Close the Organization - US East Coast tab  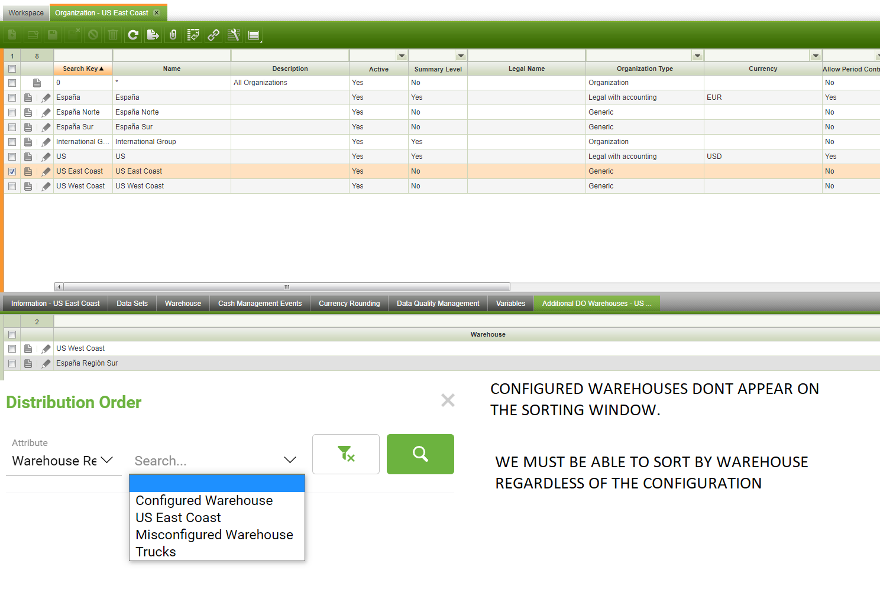point(157,12)
